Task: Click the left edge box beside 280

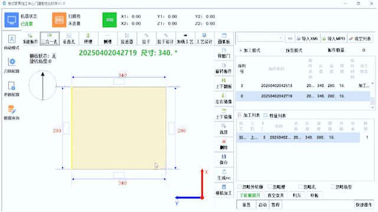Action: [66, 128]
